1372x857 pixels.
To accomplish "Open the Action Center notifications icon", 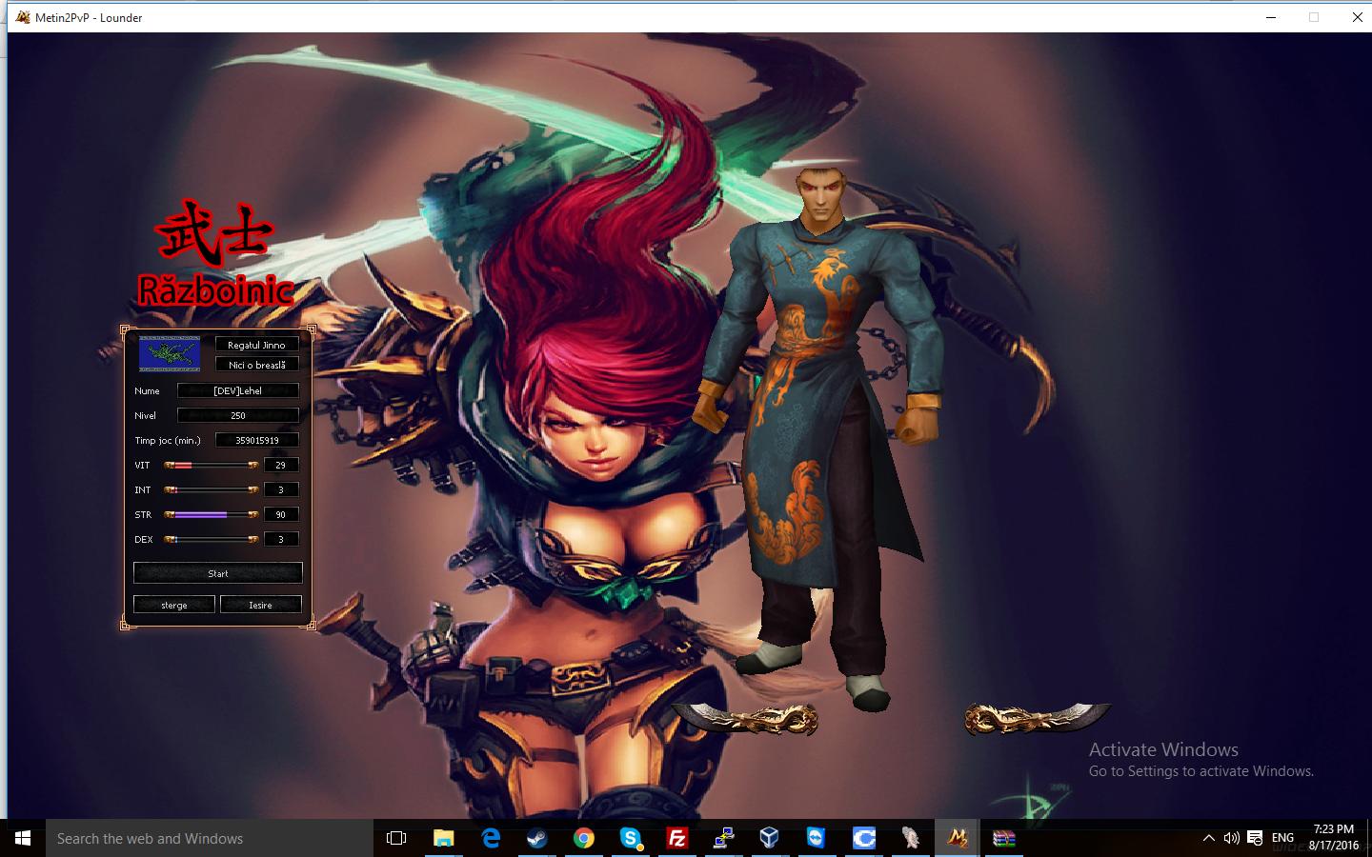I will click(x=1255, y=838).
